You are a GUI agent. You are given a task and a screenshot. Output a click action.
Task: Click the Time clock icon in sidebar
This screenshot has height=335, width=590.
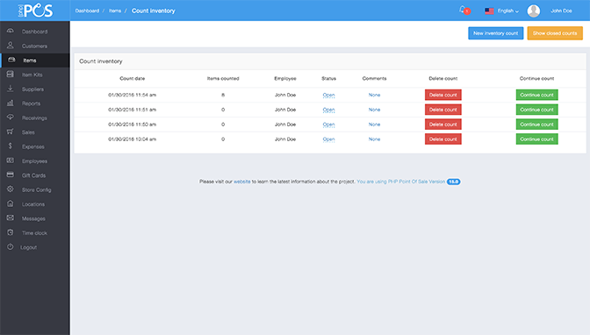click(11, 232)
